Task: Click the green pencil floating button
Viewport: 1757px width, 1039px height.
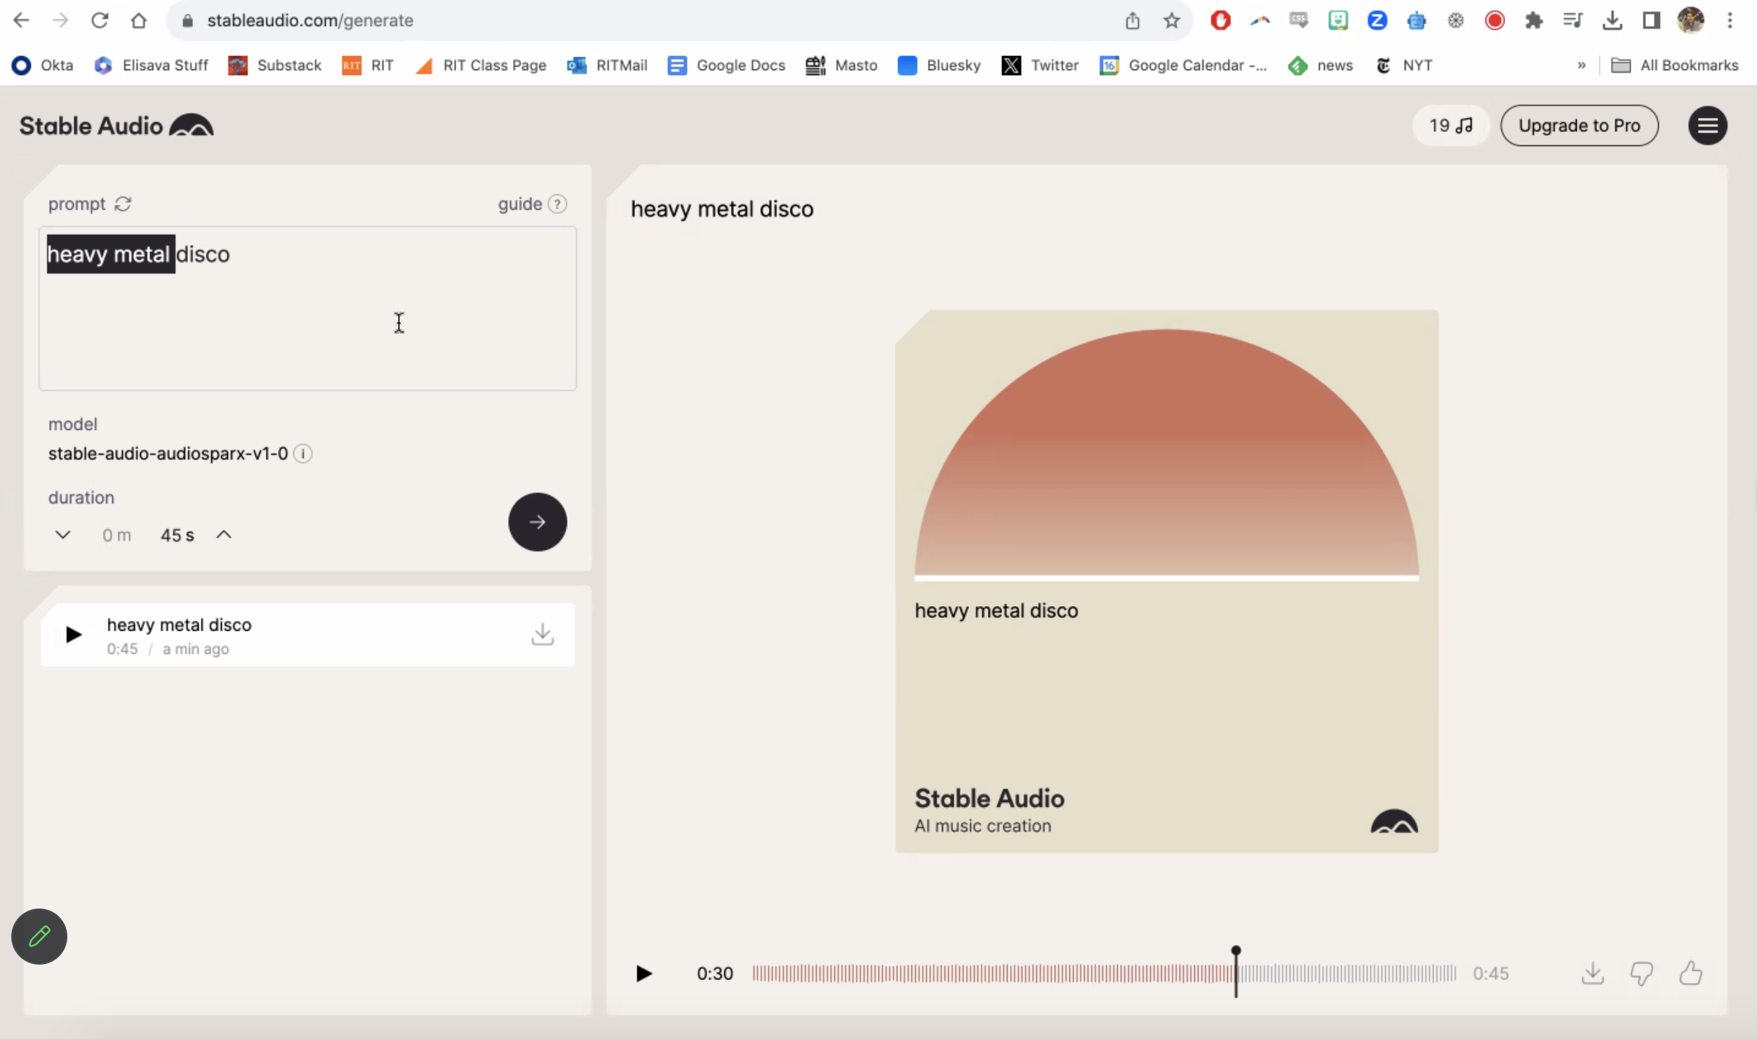Action: click(39, 937)
